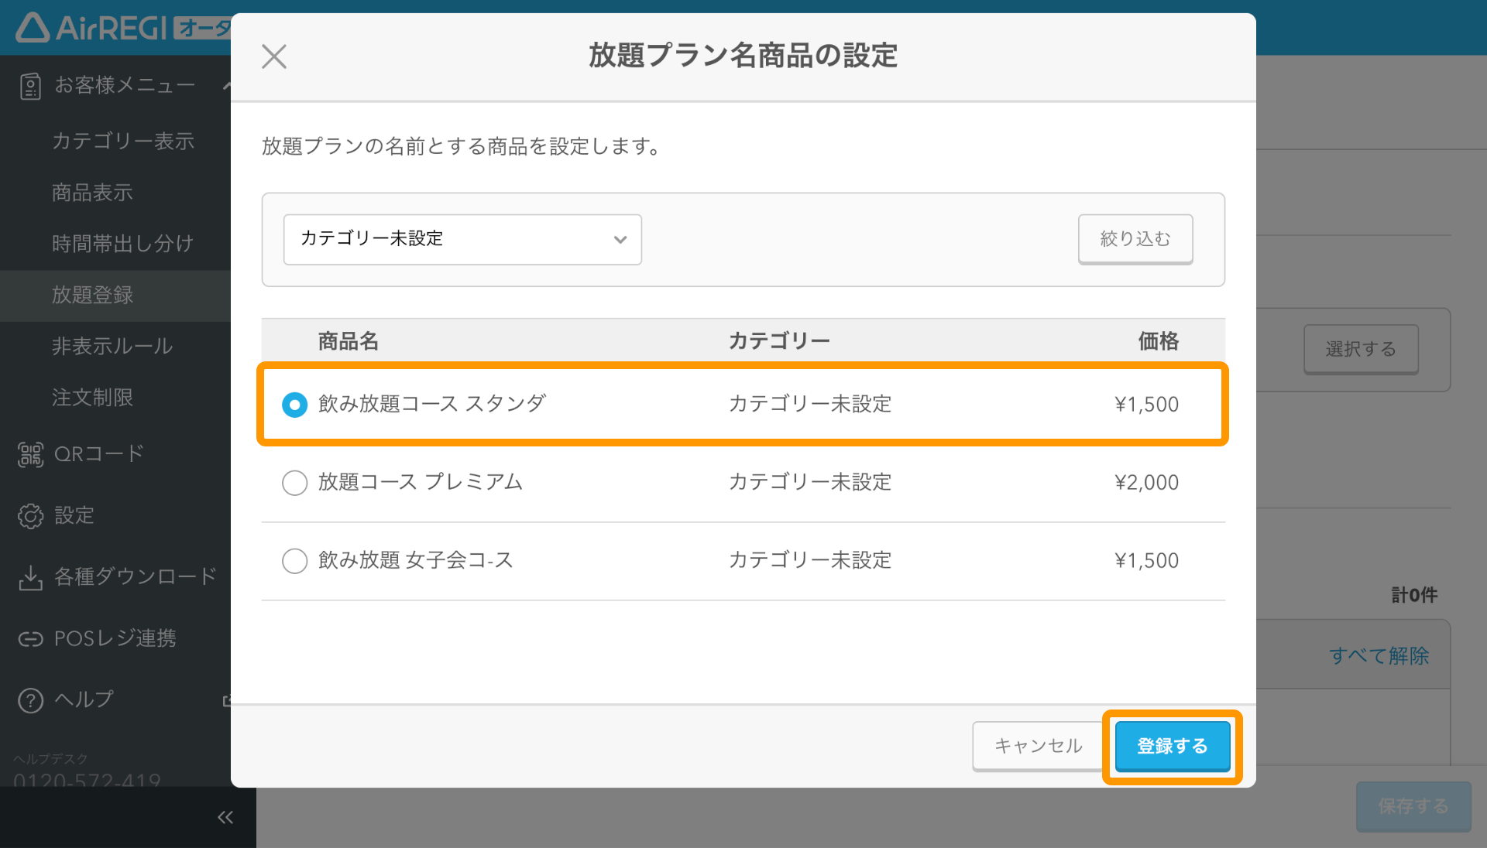This screenshot has width=1487, height=848.
Task: Collapse the sidebar with double chevron
Action: [225, 817]
